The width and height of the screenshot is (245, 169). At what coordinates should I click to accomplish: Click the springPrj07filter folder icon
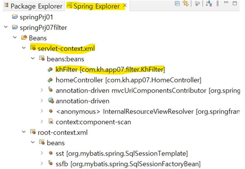[15, 27]
